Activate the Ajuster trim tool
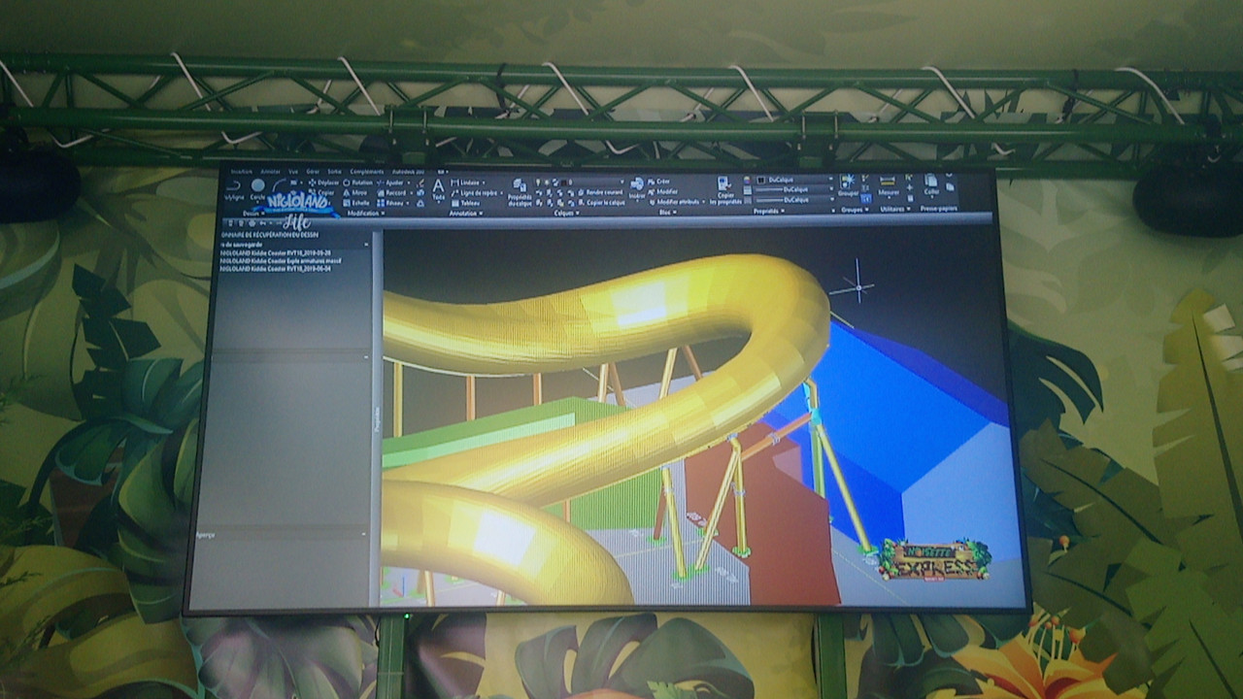1243x699 pixels. point(392,183)
